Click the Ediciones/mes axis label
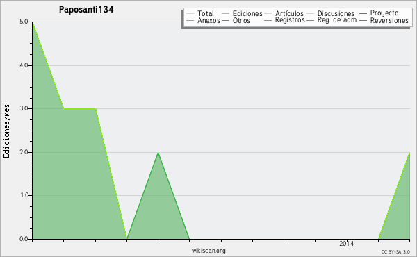 (x=6, y=131)
